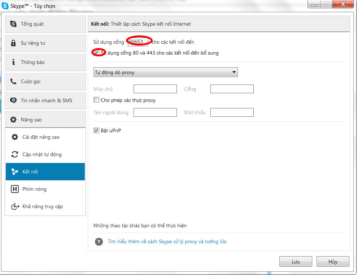Click the gear icon for Cài đặt nâng cao

(15, 137)
